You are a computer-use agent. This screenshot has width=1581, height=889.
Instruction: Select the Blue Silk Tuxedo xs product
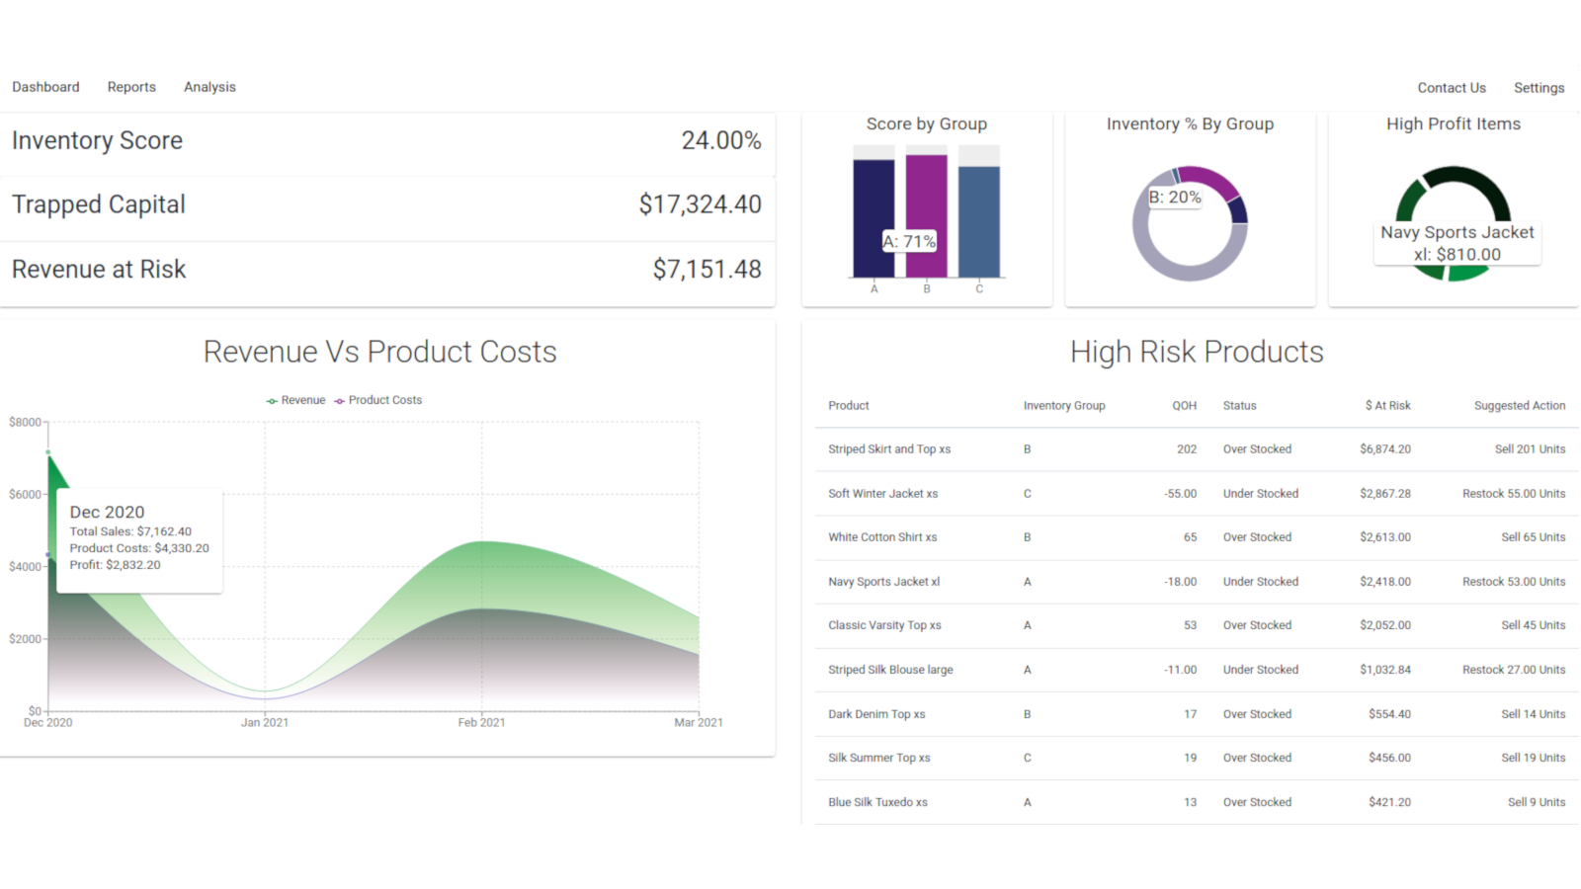pyautogui.click(x=877, y=802)
